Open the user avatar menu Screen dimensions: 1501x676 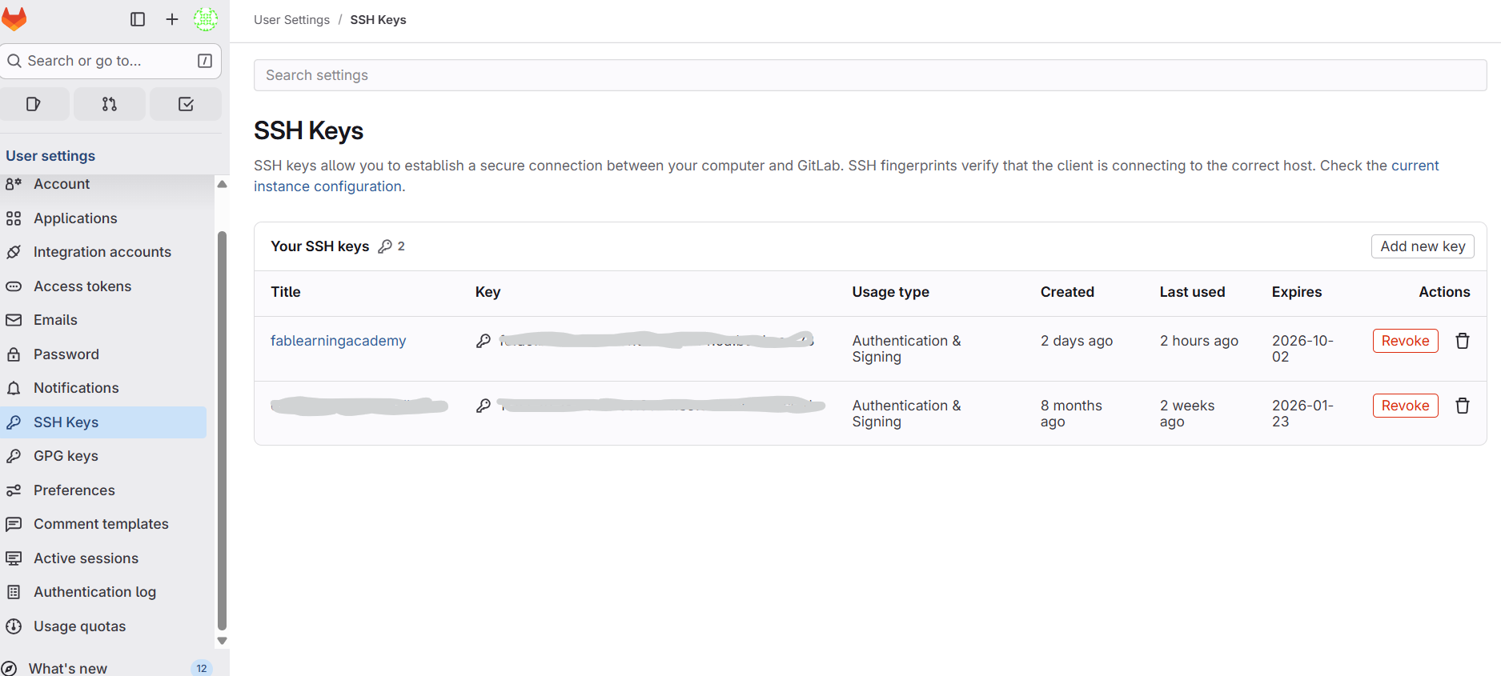tap(206, 19)
